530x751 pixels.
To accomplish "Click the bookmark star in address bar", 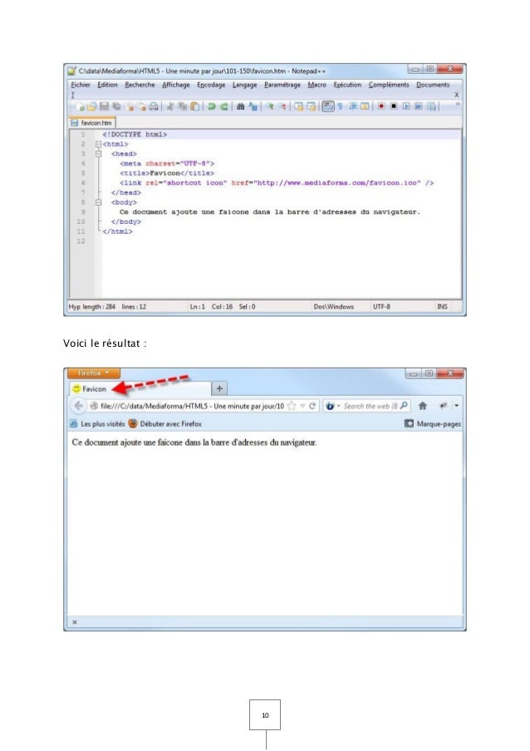I will pyautogui.click(x=291, y=406).
